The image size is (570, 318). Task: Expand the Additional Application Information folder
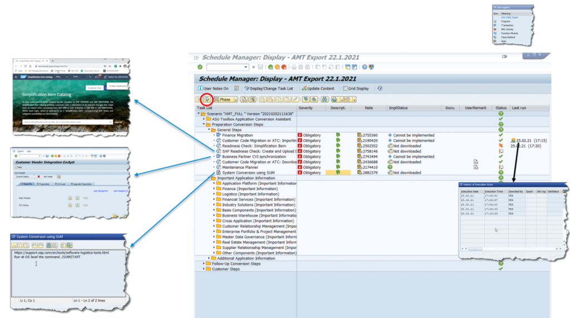pos(209,258)
